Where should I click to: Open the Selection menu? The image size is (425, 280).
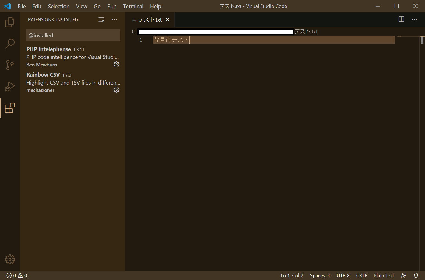(58, 6)
